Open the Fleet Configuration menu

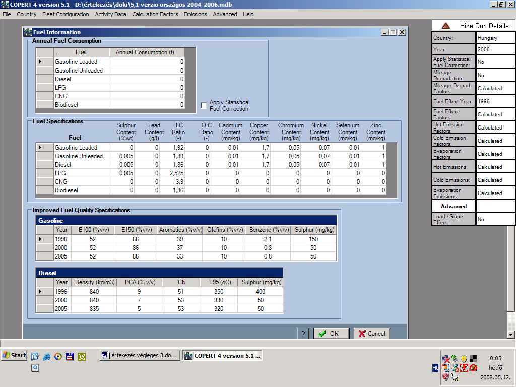coord(66,14)
